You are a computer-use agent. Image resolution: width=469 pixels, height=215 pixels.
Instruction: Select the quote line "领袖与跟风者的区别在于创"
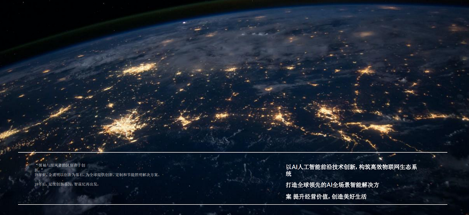pos(61,165)
